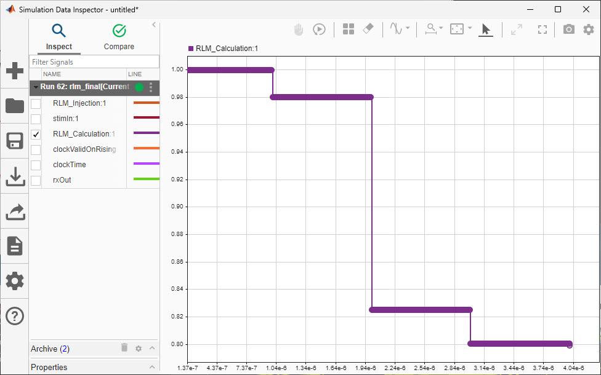Viewport: 601px width, 375px height.
Task: Select the Subplots layout icon
Action: (x=348, y=28)
